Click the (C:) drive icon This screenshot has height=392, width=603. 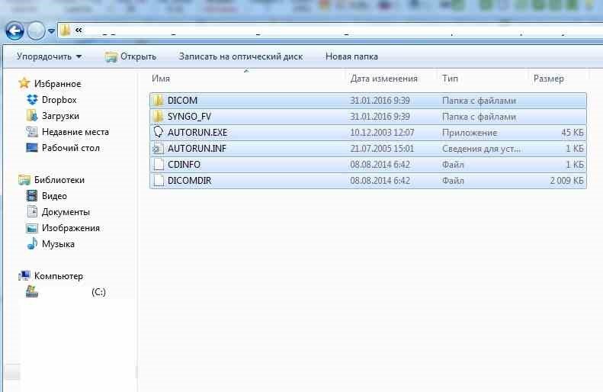(32, 291)
